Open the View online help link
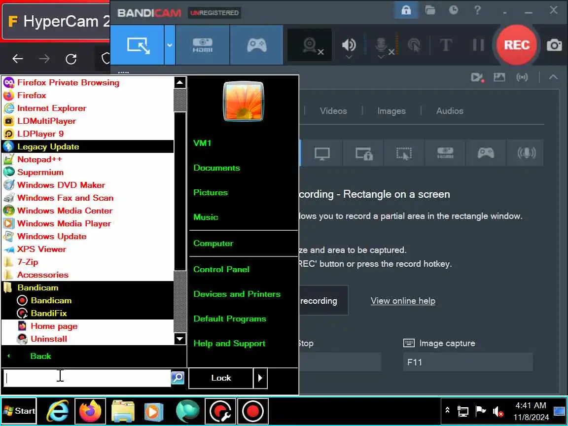The width and height of the screenshot is (568, 426). 403,301
